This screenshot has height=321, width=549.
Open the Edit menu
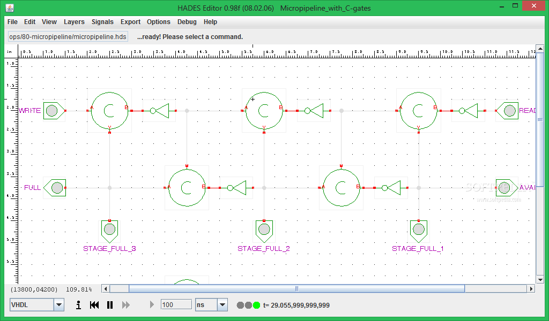point(30,21)
